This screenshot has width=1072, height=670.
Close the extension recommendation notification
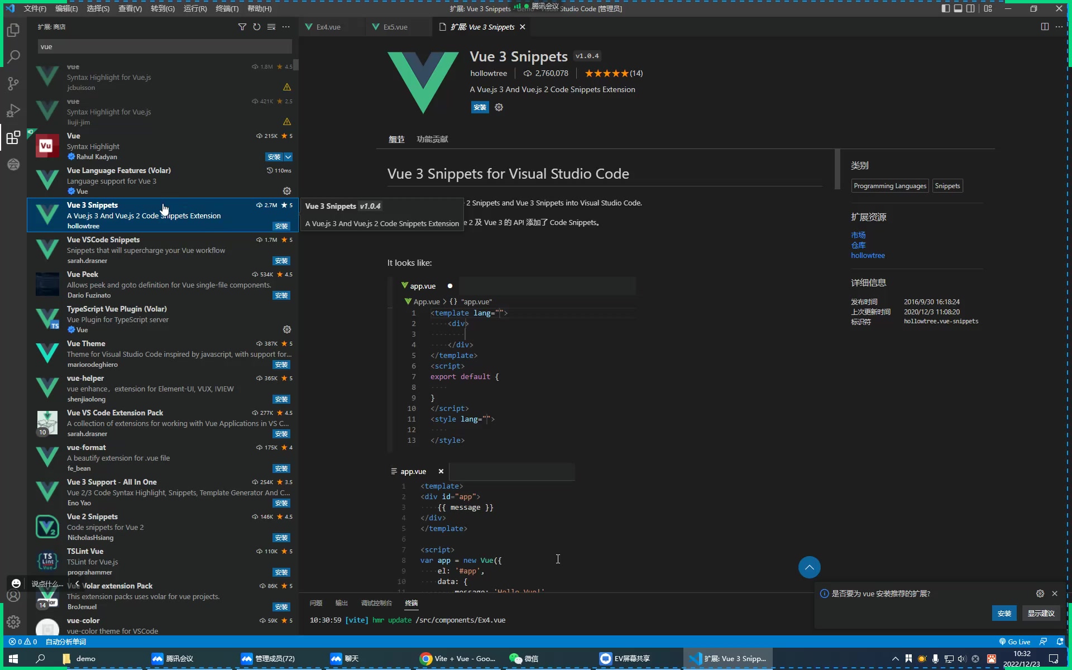pyautogui.click(x=1055, y=594)
